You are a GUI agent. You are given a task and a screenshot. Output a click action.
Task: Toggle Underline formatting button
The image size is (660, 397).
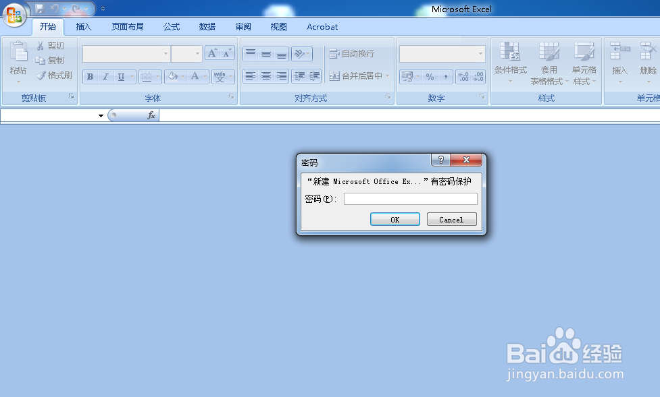pos(121,76)
